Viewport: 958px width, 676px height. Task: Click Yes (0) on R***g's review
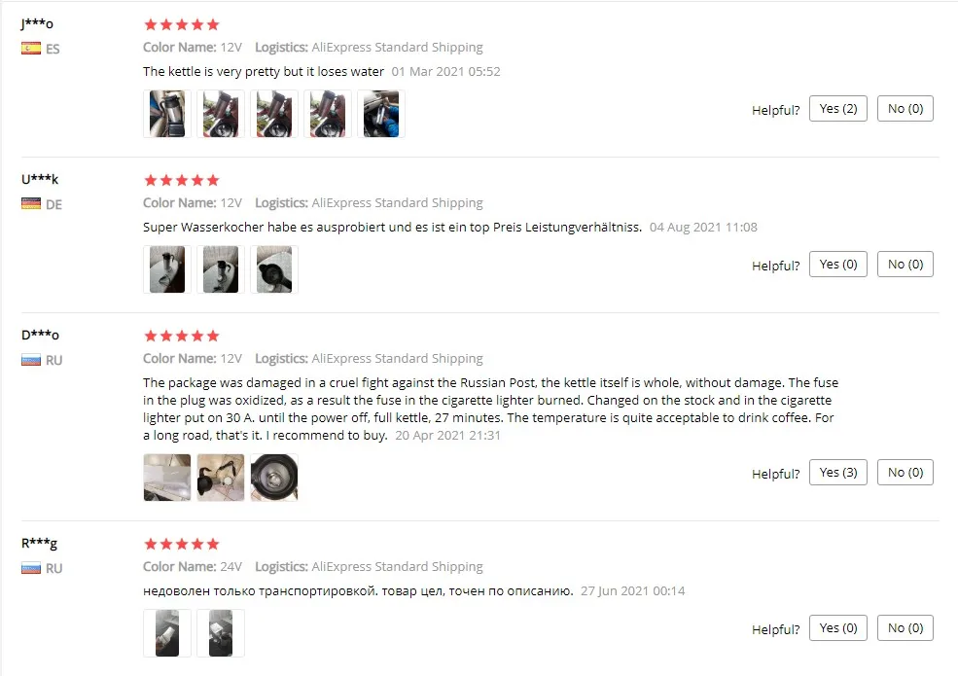tap(837, 627)
